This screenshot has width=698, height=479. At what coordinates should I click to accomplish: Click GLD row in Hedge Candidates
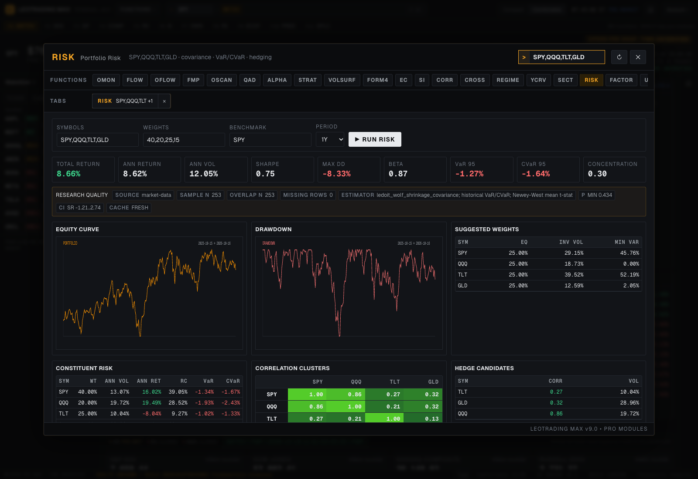(x=548, y=403)
